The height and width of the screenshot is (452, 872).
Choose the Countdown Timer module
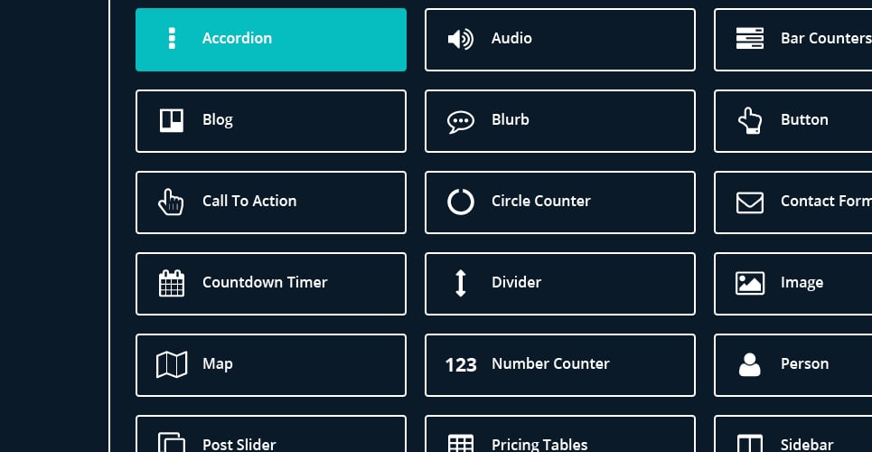tap(271, 284)
